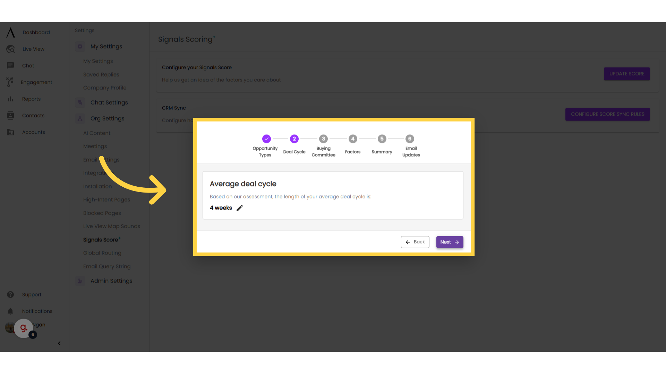Screen dimensions: 666x374
Task: Open Signals Score settings menu item
Action: pos(101,239)
